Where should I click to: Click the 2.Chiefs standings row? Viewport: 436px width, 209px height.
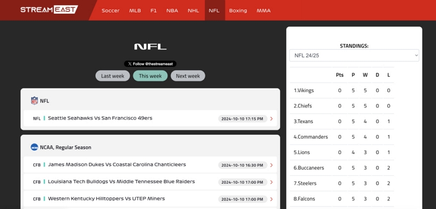342,106
